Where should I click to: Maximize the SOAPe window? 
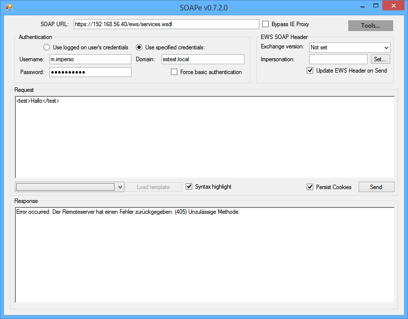pyautogui.click(x=376, y=6)
